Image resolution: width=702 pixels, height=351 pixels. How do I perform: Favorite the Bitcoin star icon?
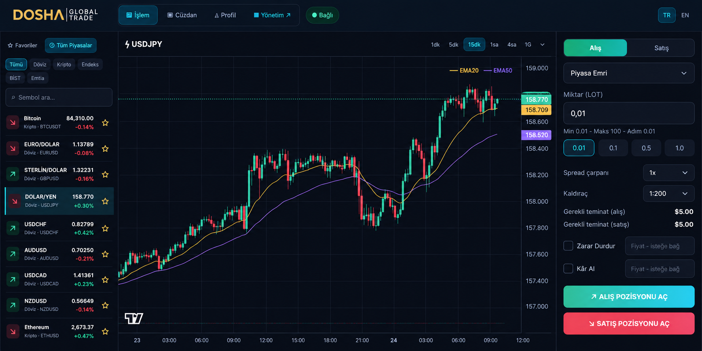pyautogui.click(x=105, y=123)
